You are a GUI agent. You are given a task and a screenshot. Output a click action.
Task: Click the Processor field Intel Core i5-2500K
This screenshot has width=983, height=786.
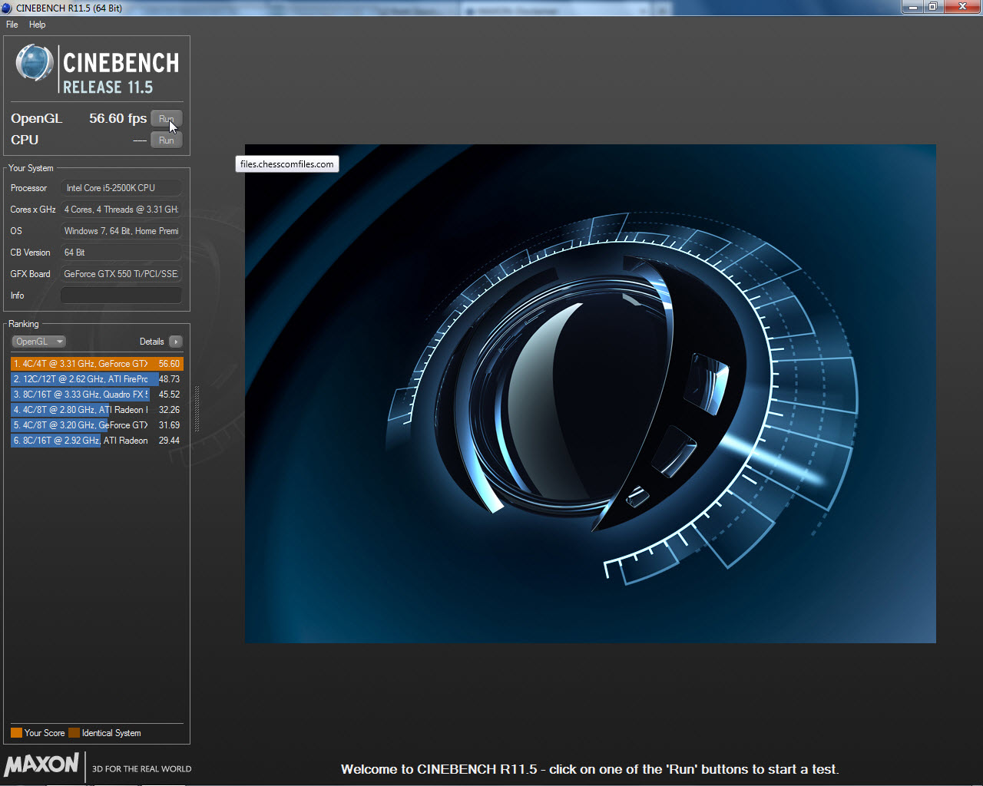121,188
